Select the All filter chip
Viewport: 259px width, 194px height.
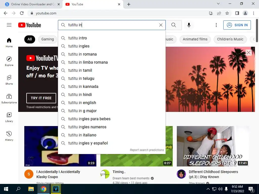30,39
